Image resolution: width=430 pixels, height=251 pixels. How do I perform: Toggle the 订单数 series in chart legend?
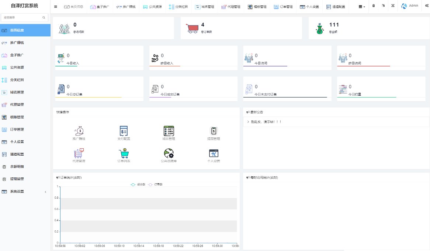tap(155, 184)
